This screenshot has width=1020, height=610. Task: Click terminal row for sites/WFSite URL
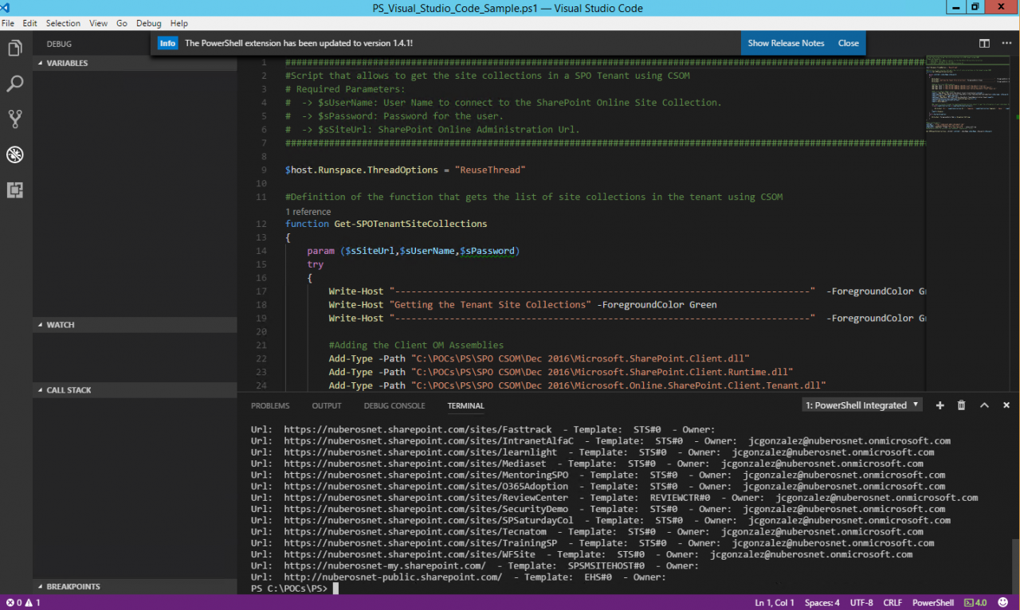pos(582,554)
